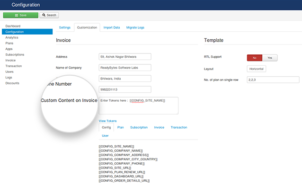
Task: Click the Custom Content on Invoice textarea
Action: (x=139, y=106)
